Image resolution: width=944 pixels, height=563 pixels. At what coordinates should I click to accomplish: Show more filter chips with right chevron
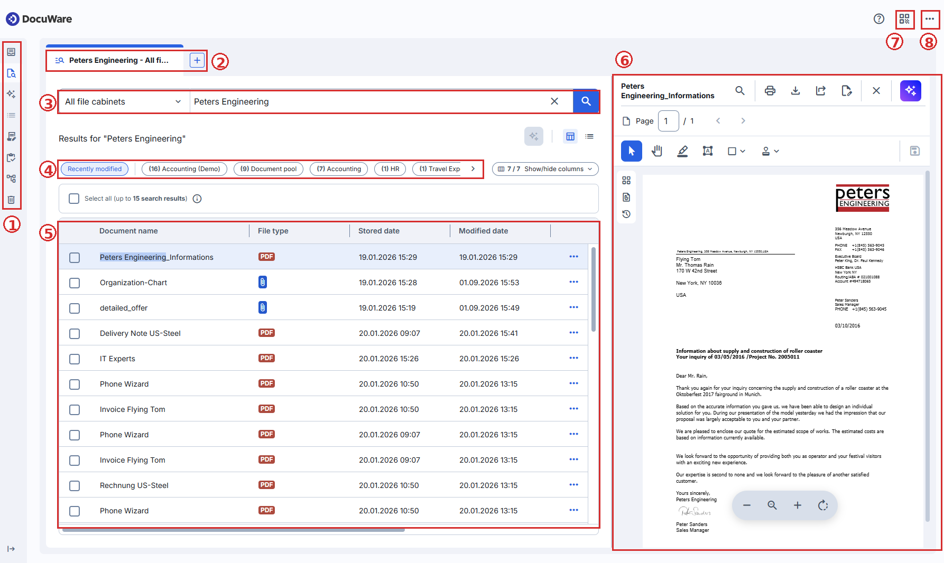coord(473,169)
